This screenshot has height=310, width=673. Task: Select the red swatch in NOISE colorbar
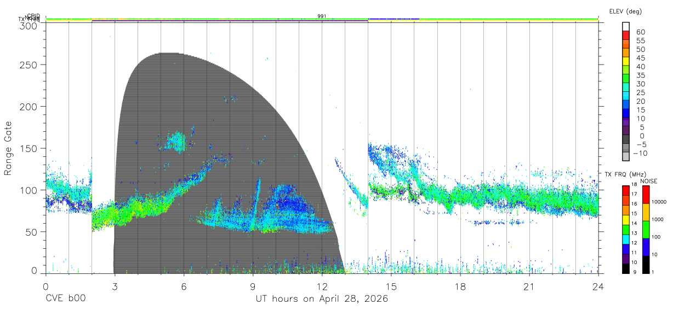coord(646,195)
